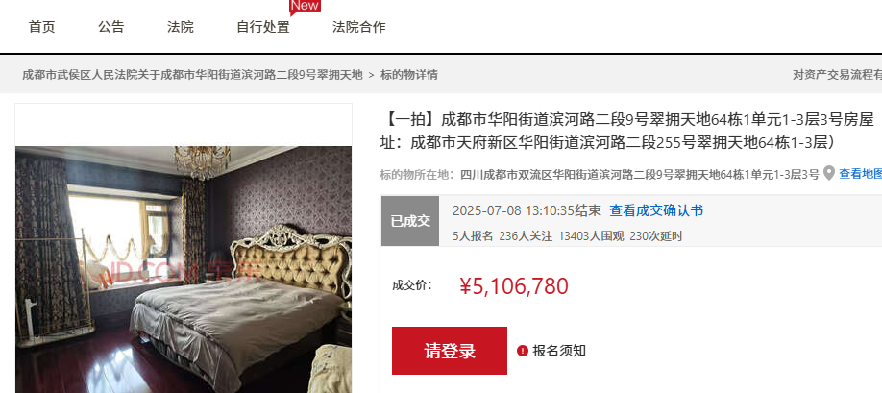Open the 首页 menu item
Image resolution: width=882 pixels, height=393 pixels.
(x=42, y=27)
